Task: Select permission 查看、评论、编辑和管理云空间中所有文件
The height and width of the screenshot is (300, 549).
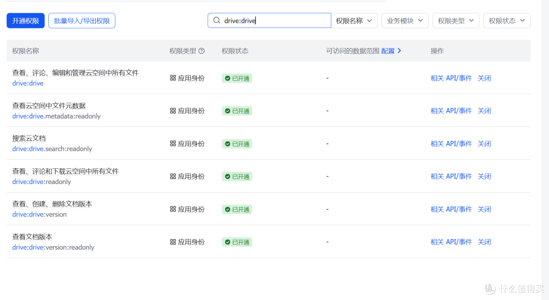Action: click(75, 73)
